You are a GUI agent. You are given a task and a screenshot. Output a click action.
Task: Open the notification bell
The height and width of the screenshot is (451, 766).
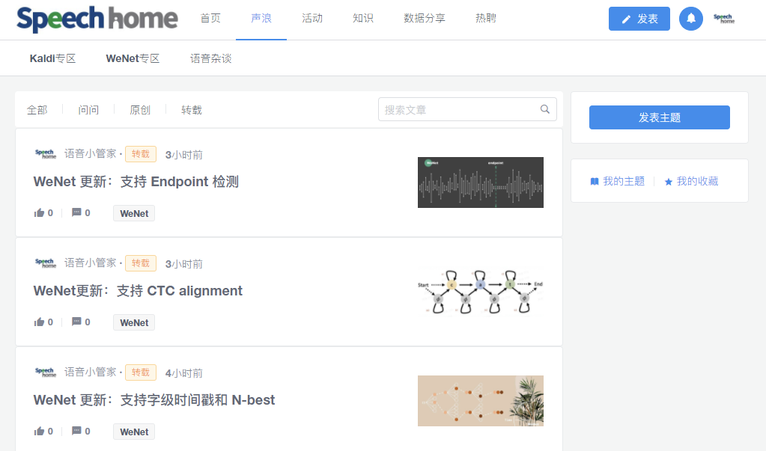pos(691,19)
